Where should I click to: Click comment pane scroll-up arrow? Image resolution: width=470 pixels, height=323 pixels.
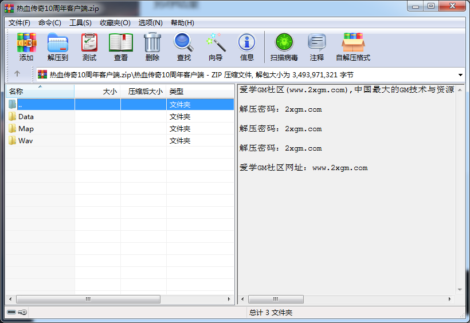[460, 89]
